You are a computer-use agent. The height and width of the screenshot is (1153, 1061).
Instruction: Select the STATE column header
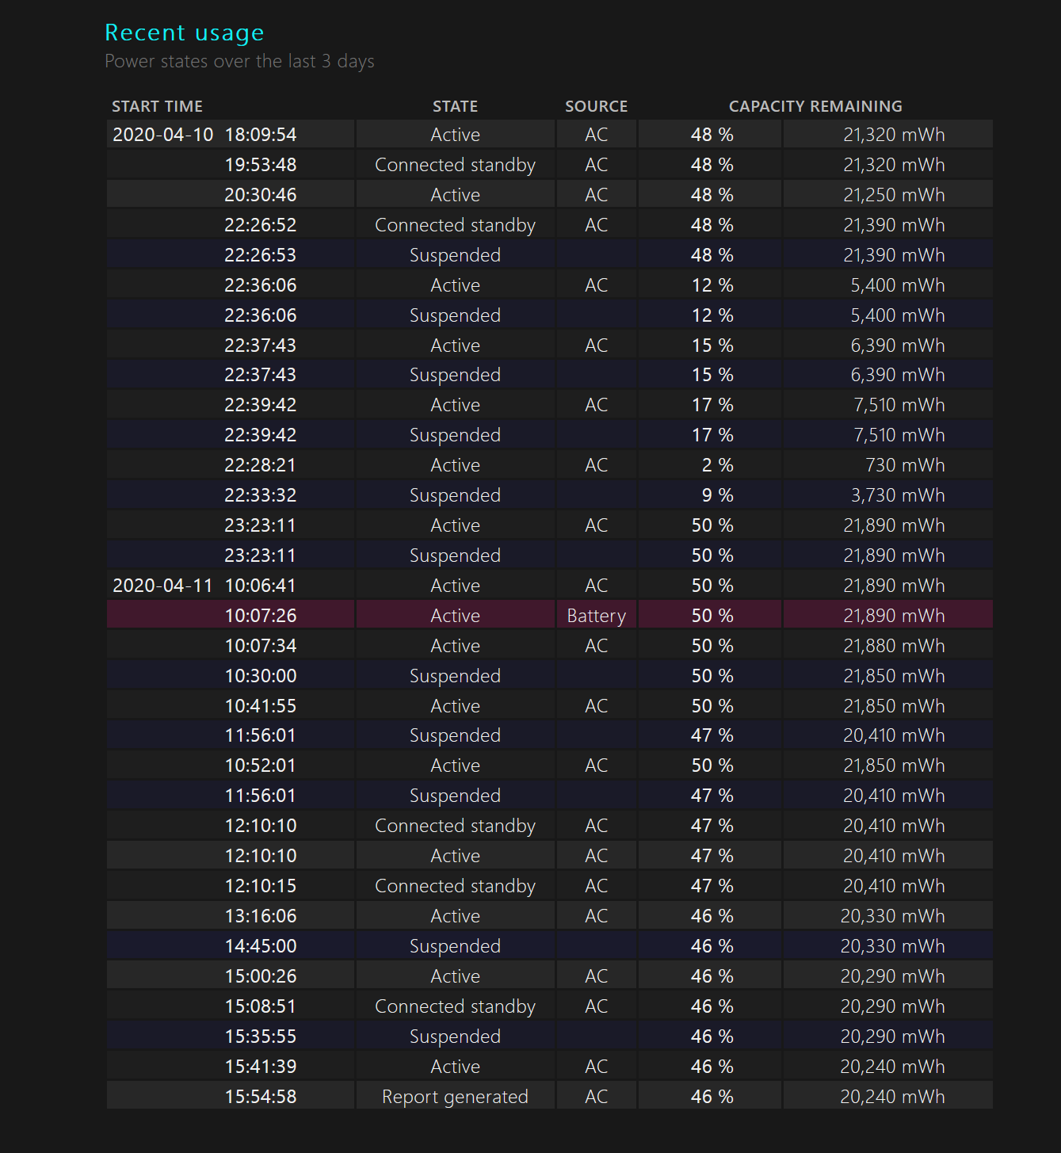455,106
